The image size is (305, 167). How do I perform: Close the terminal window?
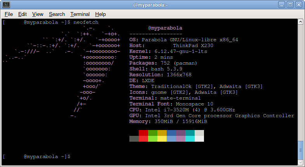299,5
